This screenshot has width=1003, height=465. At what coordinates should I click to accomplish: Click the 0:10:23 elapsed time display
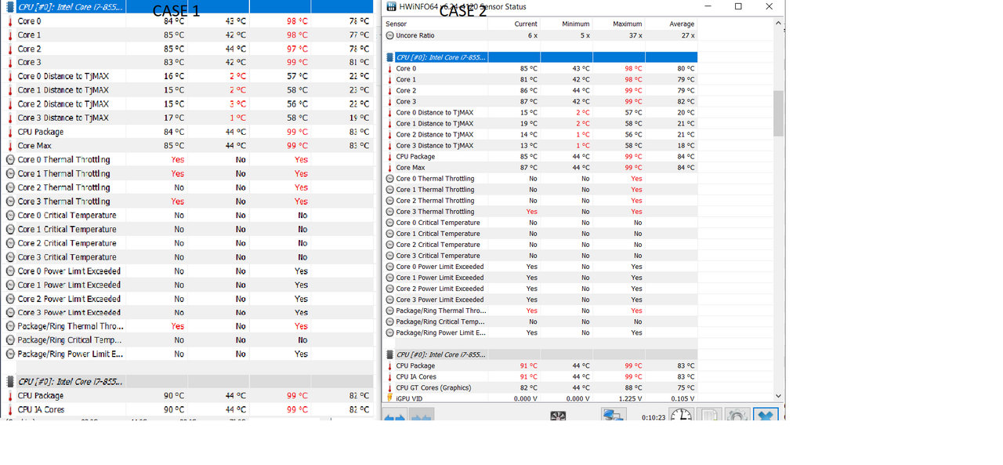point(653,417)
